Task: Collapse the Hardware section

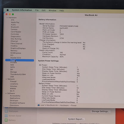Action: (7, 18)
